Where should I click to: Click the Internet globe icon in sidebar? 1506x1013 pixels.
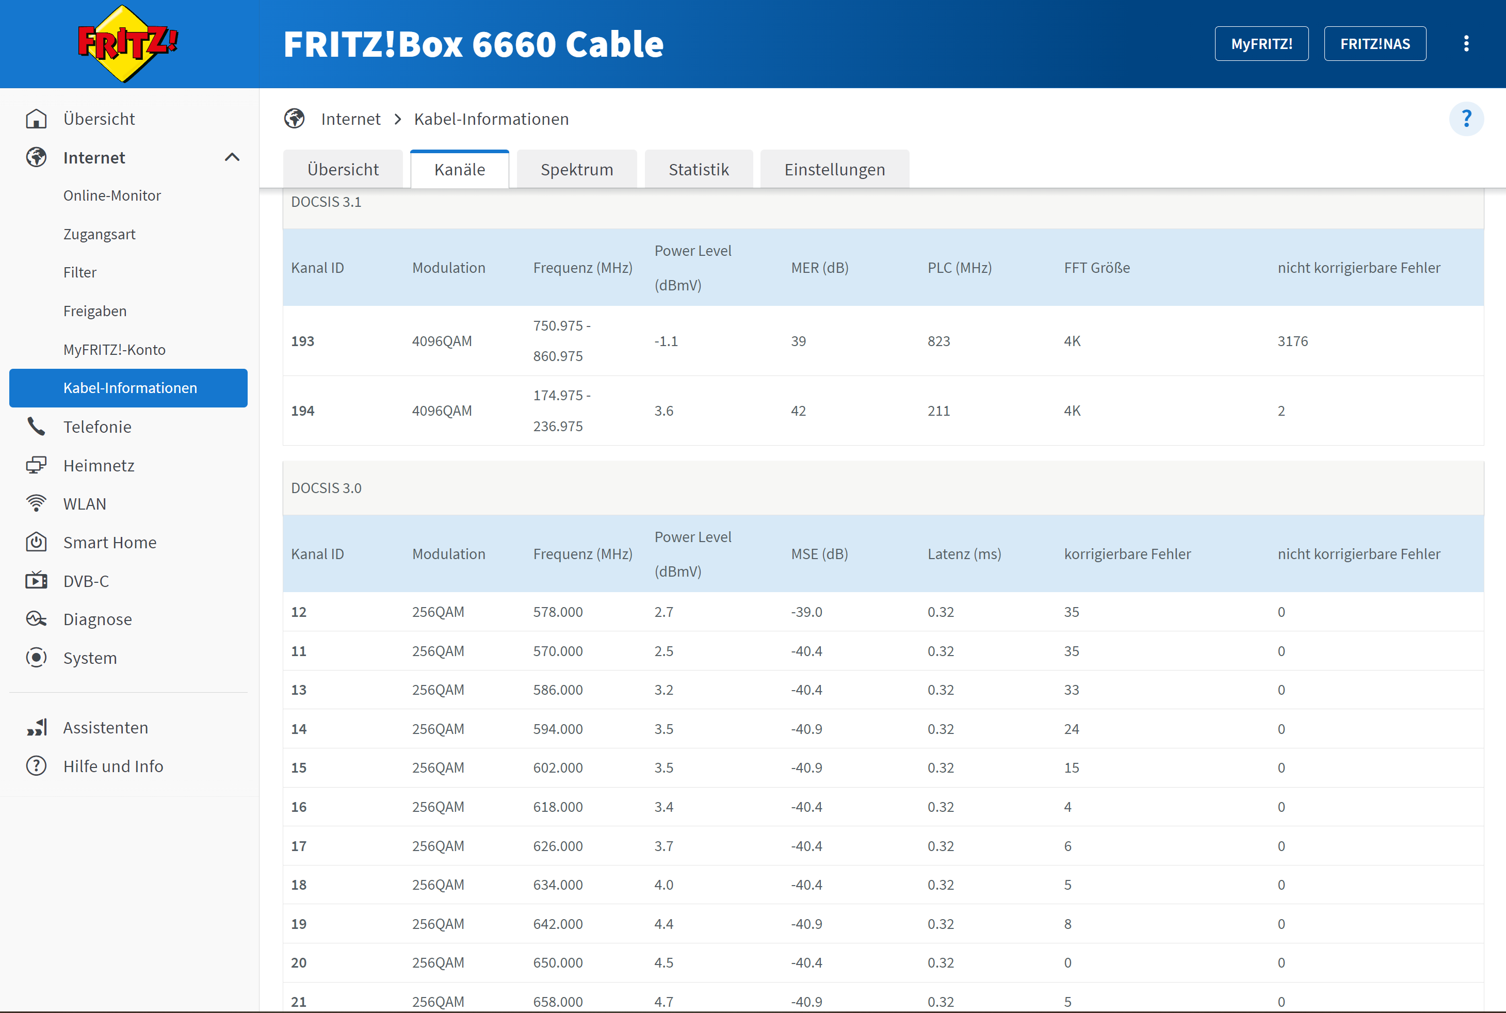(x=36, y=158)
